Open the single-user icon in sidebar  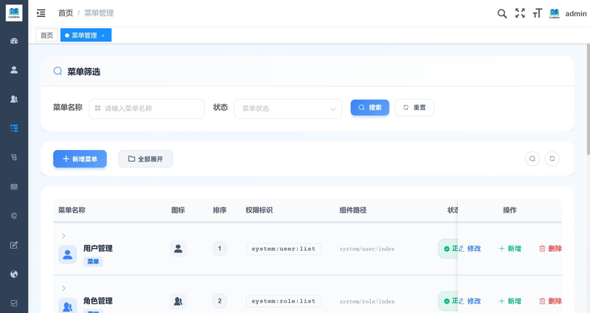(14, 69)
